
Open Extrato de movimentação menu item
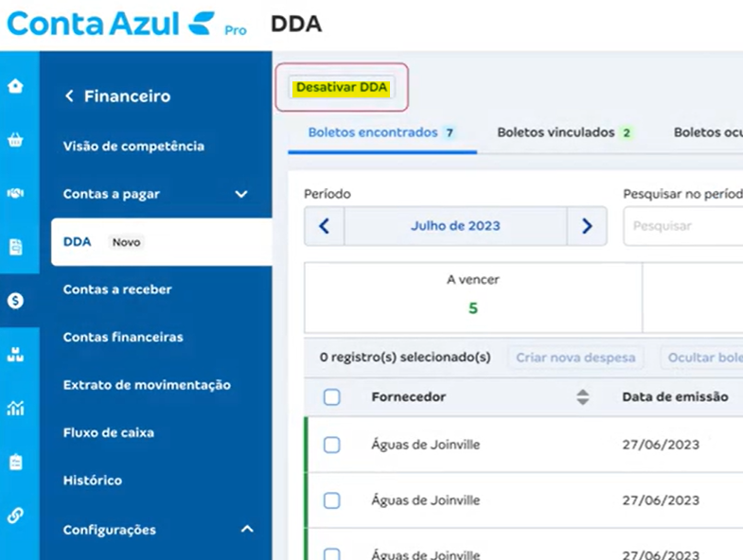[147, 385]
